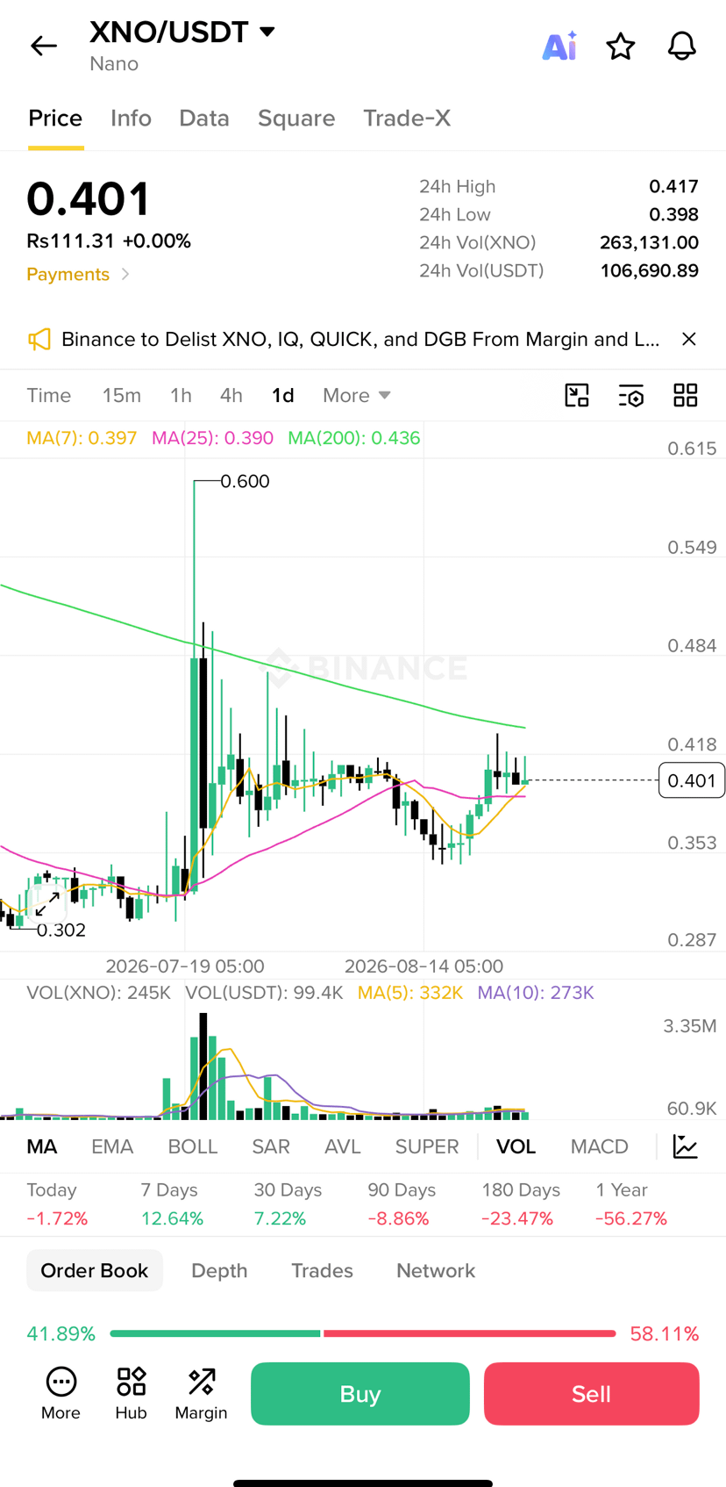
Task: Add XNO/USDT to favorites star
Action: [x=621, y=46]
